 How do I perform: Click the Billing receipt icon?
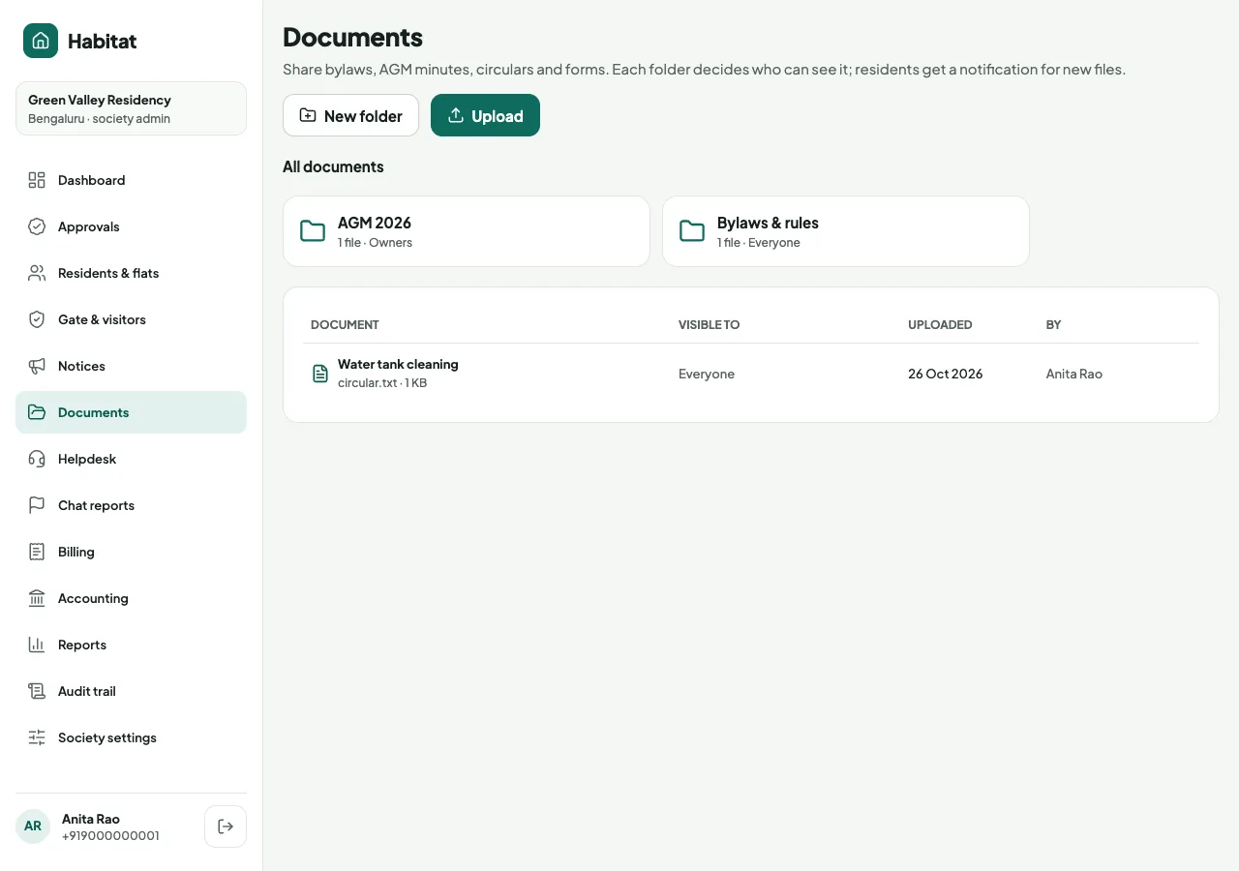pyautogui.click(x=37, y=552)
